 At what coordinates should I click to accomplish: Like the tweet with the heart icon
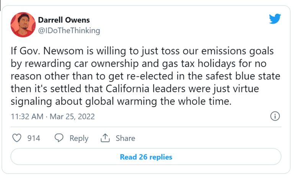[17, 138]
